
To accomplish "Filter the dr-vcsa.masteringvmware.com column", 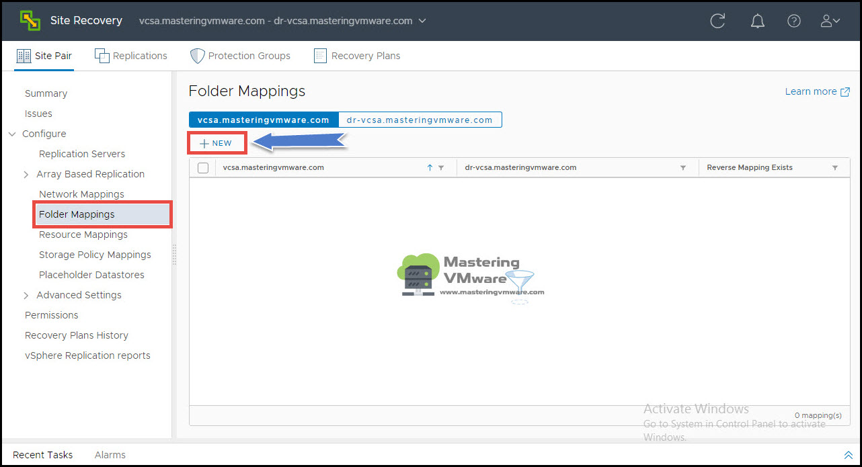I will (x=683, y=168).
